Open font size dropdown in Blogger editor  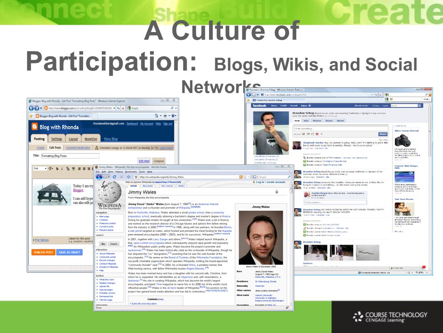[x=50, y=169]
